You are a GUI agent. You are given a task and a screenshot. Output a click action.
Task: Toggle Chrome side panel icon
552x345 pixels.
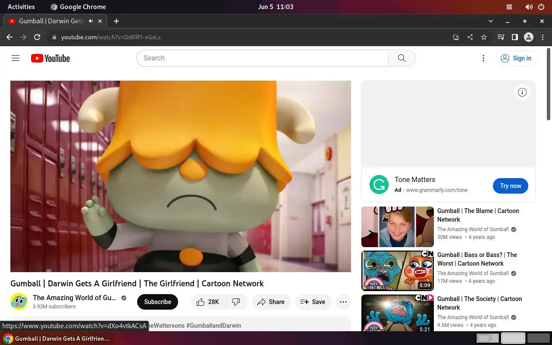(514, 37)
